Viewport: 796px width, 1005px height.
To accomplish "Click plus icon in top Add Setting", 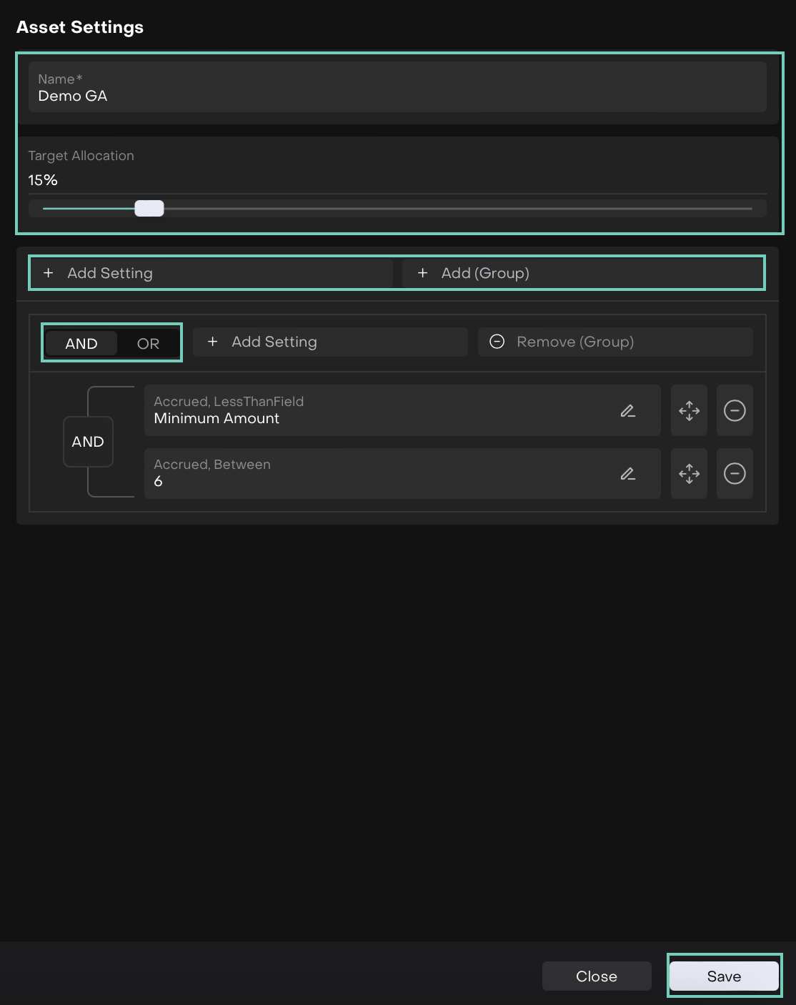I will pyautogui.click(x=49, y=273).
